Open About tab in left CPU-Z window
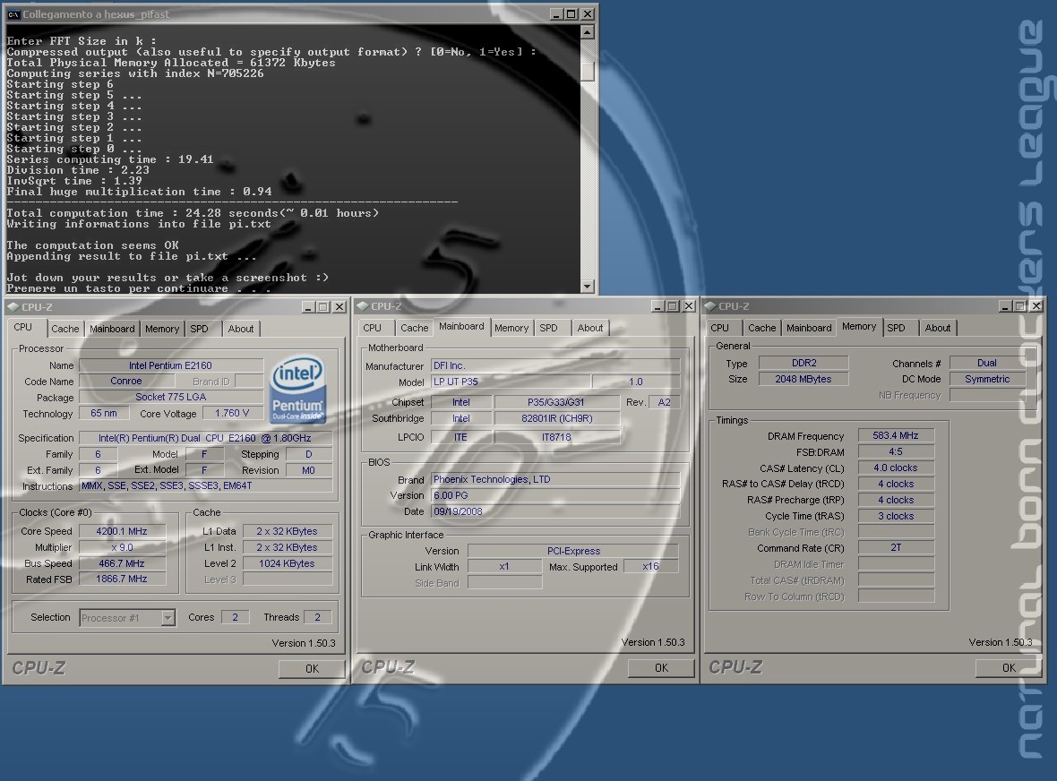The width and height of the screenshot is (1057, 781). tap(241, 329)
